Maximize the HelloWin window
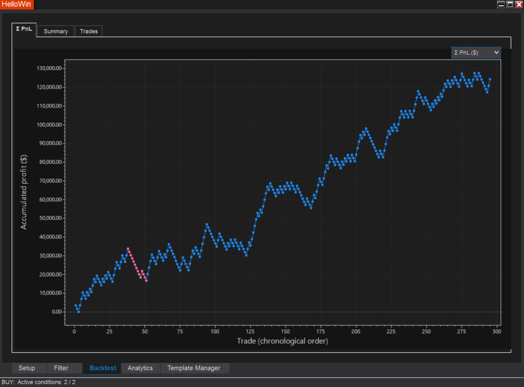 tap(510, 4)
